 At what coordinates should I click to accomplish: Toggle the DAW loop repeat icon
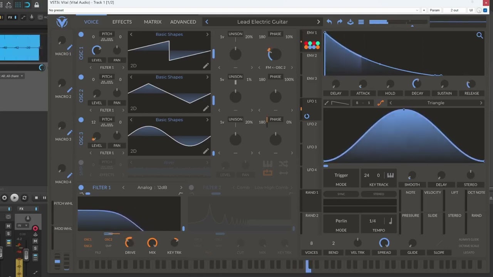(x=25, y=198)
